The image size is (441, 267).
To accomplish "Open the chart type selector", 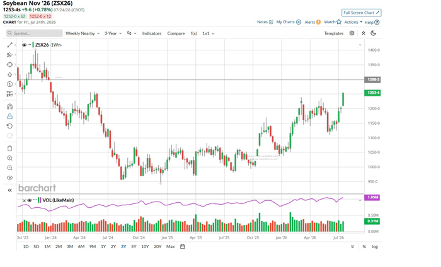I will tap(131, 33).
